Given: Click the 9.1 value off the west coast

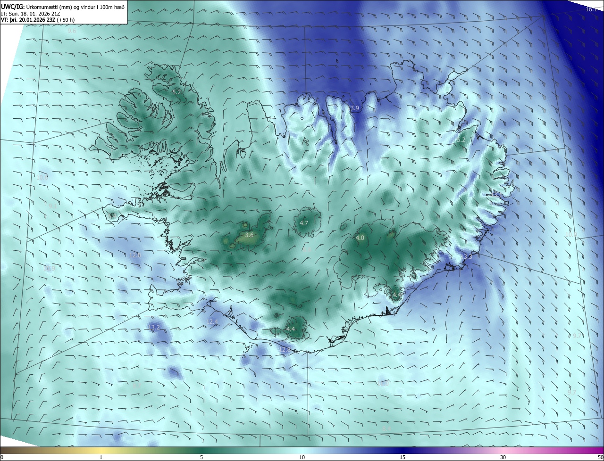Looking at the screenshot, I should click(x=53, y=206).
